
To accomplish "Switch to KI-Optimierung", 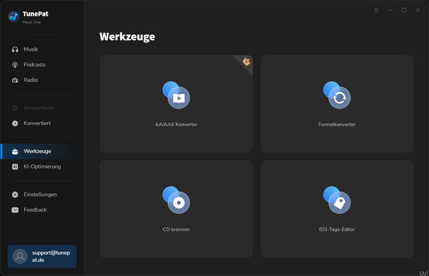I will point(42,166).
